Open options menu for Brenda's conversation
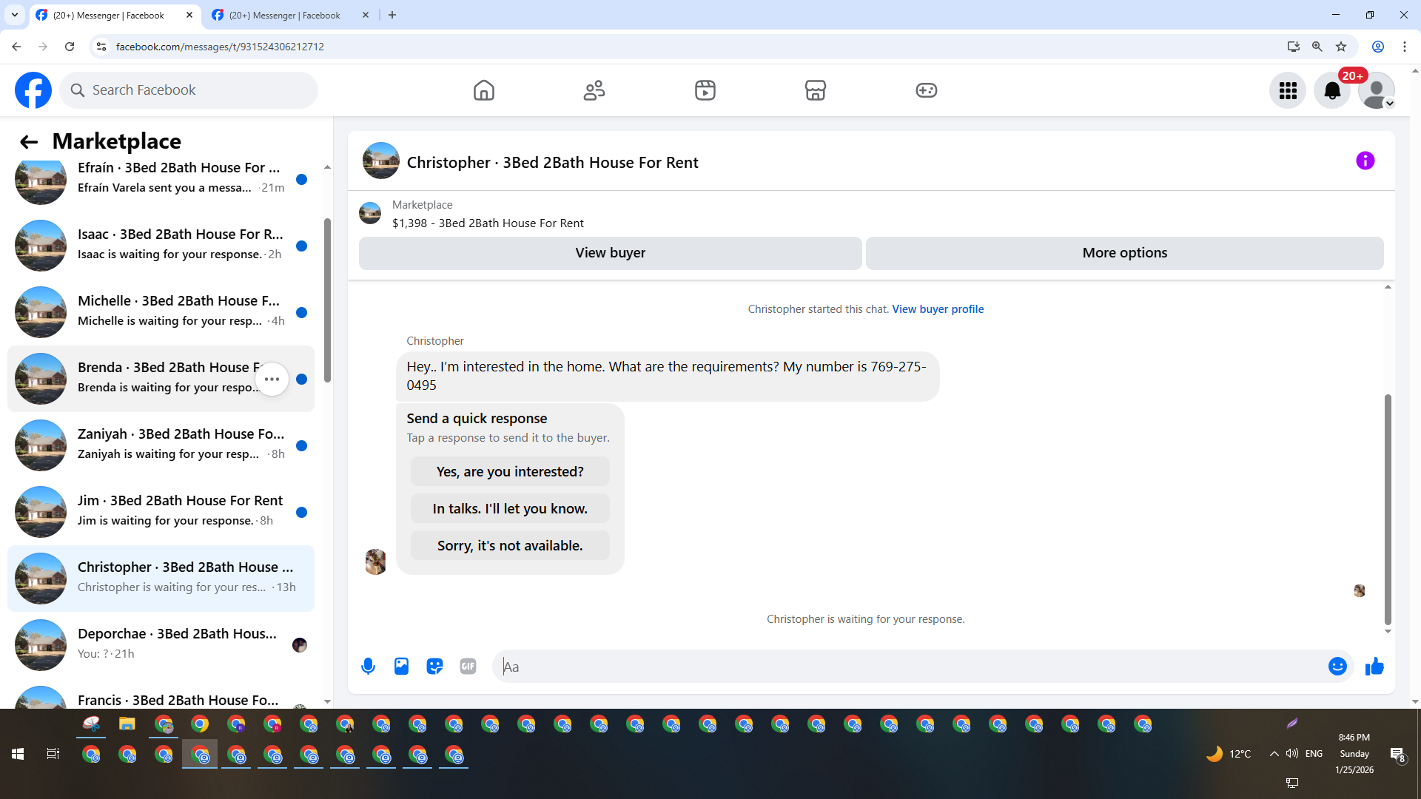Screen dimensions: 1421x799 272,380
